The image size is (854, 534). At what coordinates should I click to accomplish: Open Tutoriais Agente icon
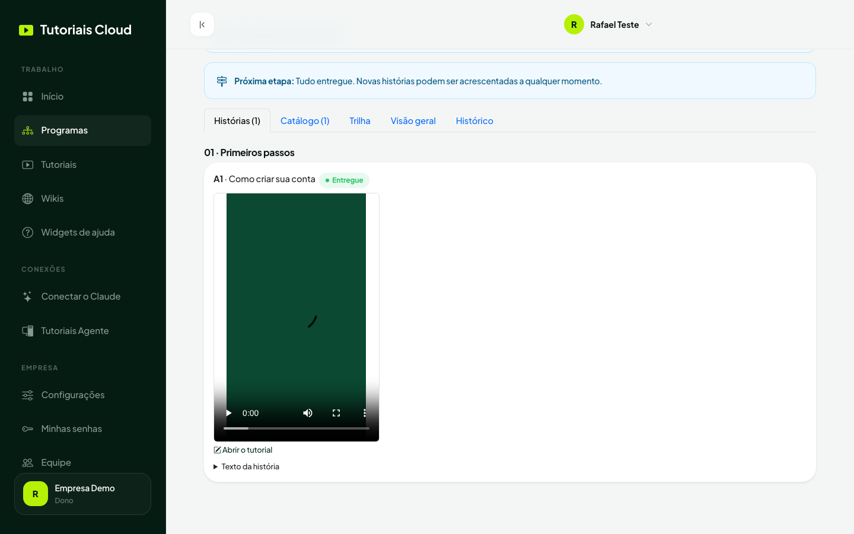(x=28, y=331)
